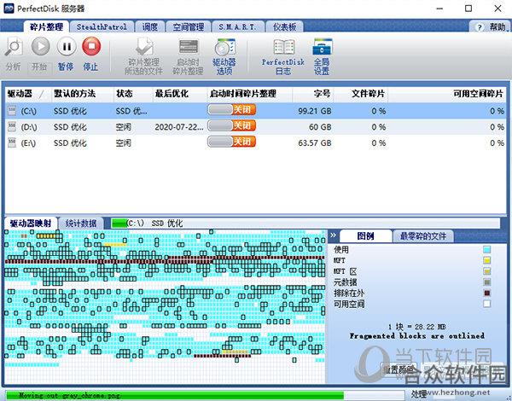Open the StealthPatrol tab
This screenshot has height=401, width=512.
click(102, 26)
